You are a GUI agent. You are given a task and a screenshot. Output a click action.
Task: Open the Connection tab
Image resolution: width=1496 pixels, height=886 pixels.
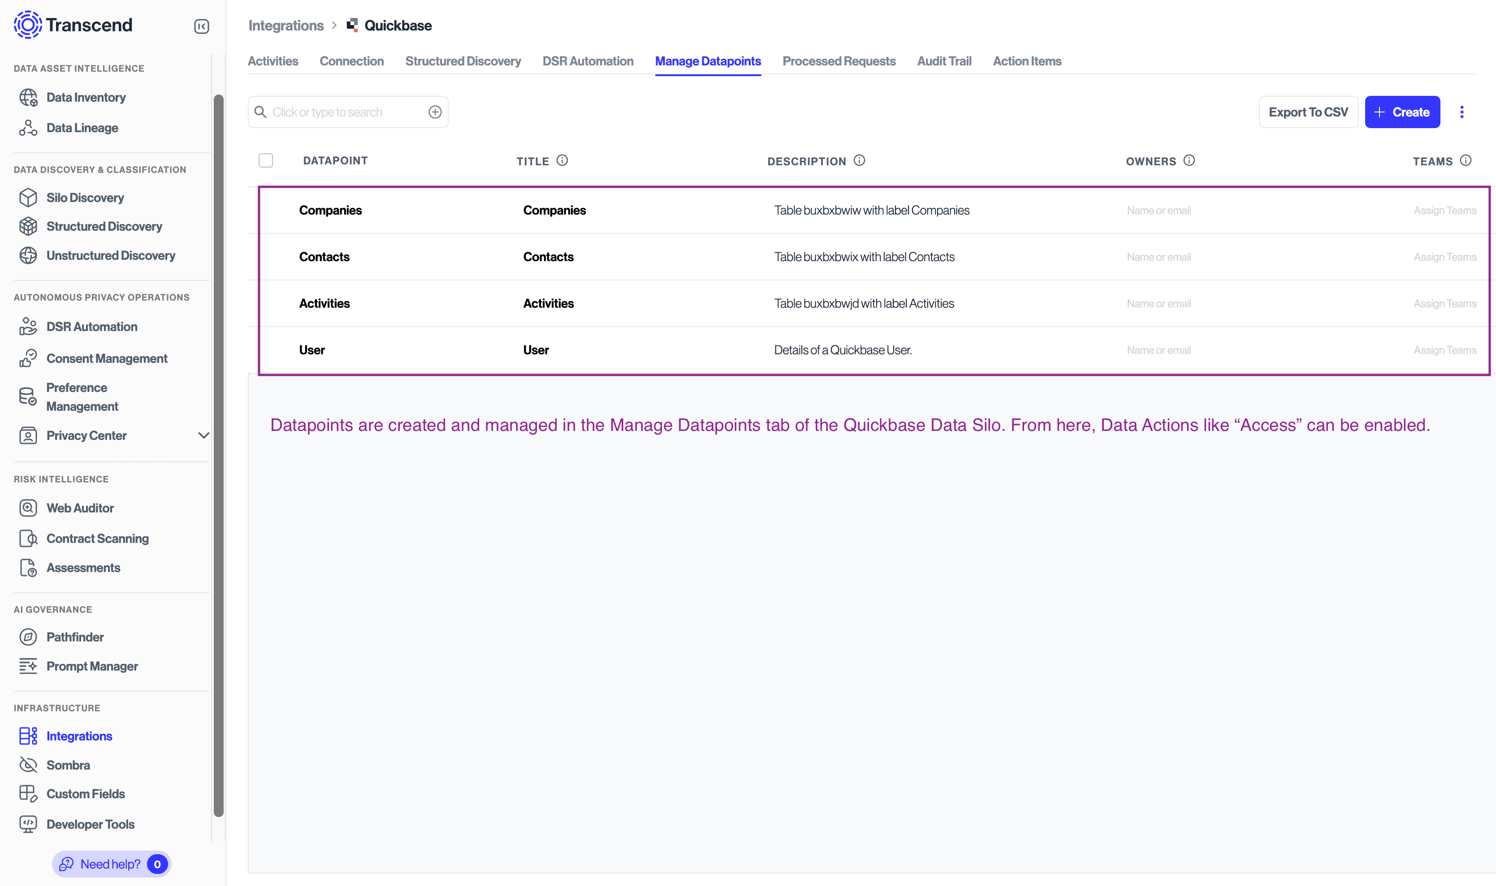351,61
